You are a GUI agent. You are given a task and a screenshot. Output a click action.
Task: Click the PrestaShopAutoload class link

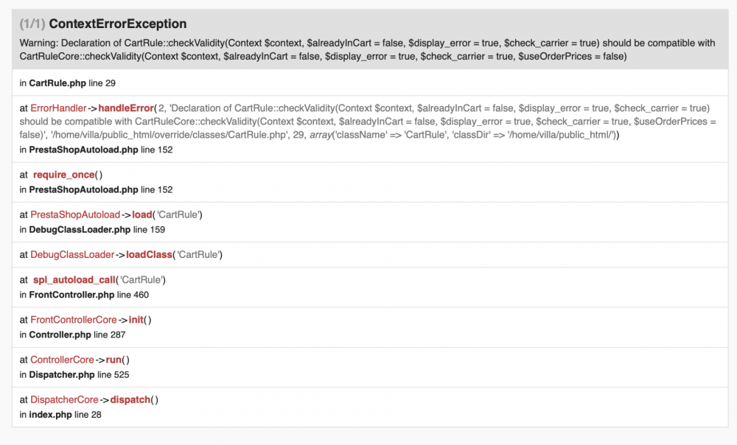(74, 214)
